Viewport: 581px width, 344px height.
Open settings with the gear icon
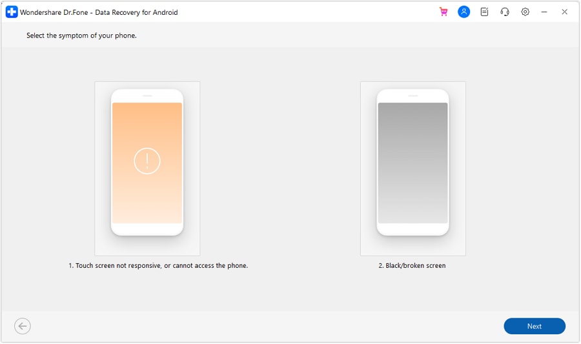(x=525, y=12)
